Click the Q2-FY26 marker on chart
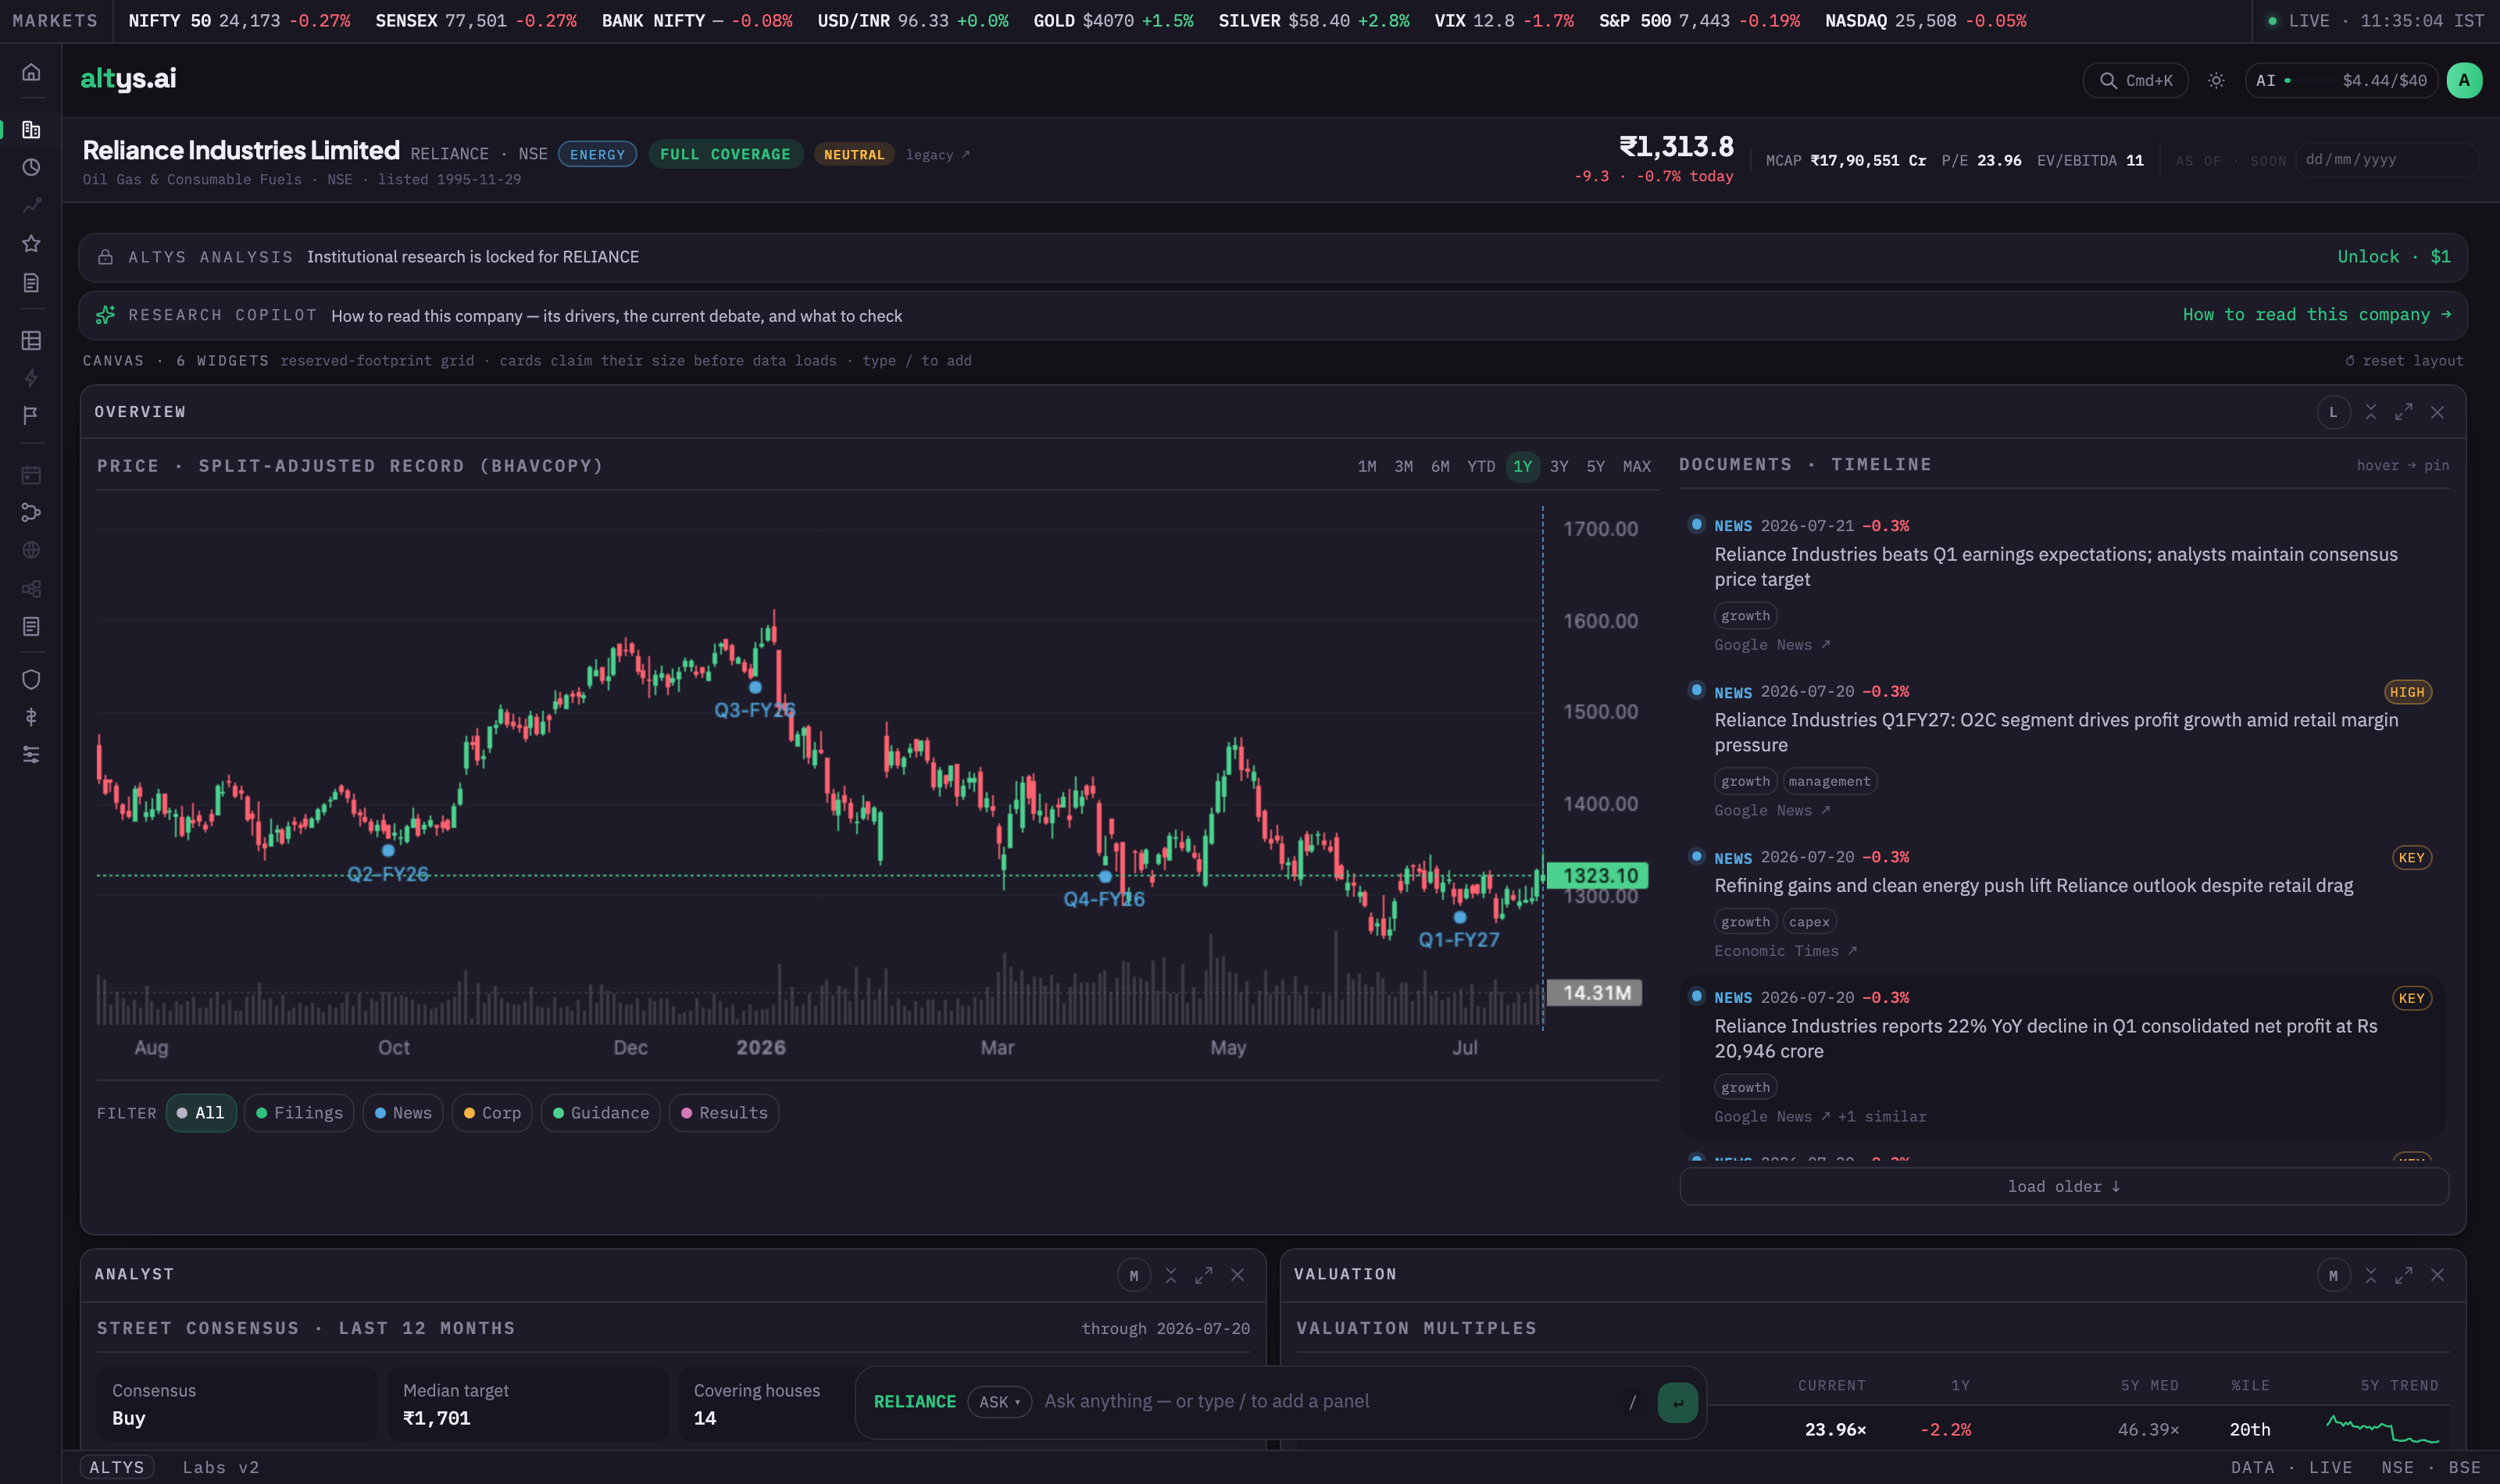The image size is (2500, 1484). 388,851
